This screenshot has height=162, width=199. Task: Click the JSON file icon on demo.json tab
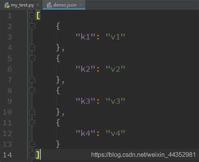tap(49, 5)
